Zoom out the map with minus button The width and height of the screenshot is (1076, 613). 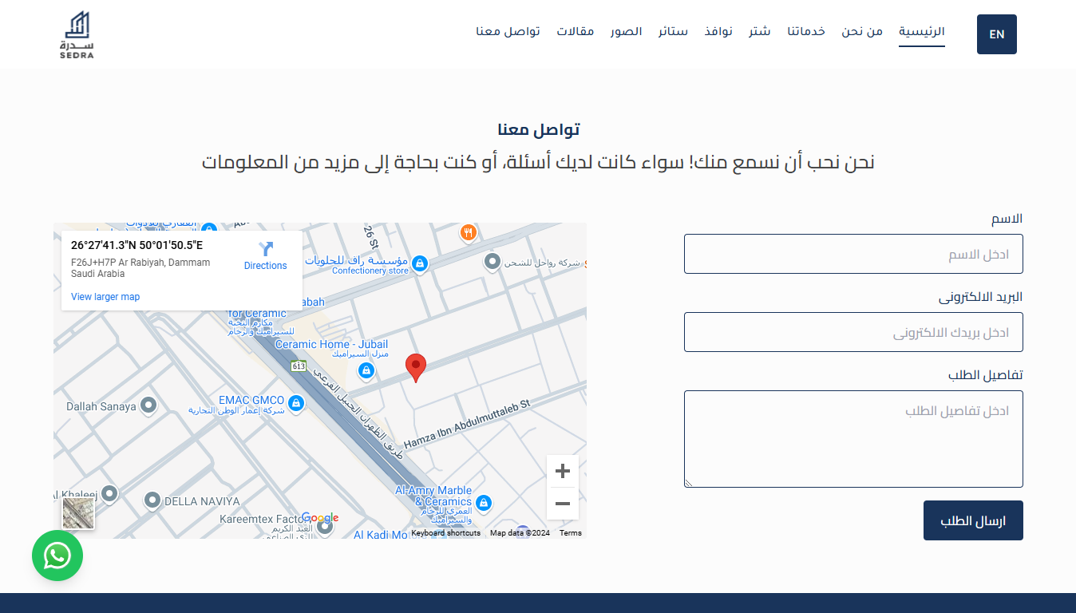[563, 504]
